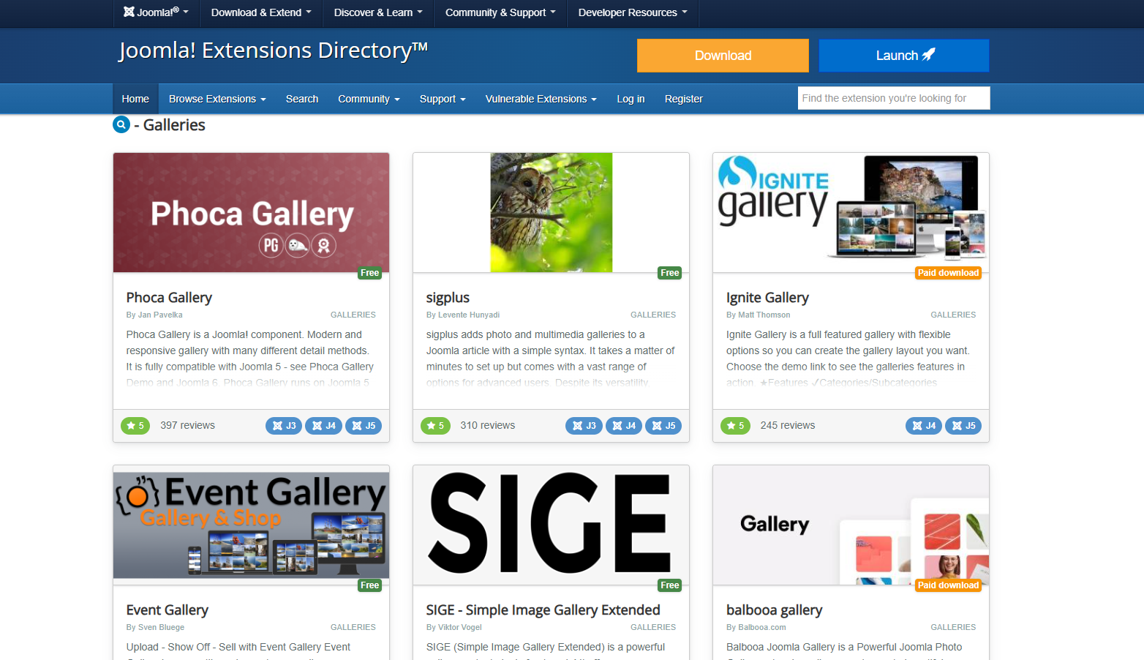The image size is (1144, 660).
Task: Click the J5 compatibility badge on Phoca Gallery
Action: pos(364,426)
